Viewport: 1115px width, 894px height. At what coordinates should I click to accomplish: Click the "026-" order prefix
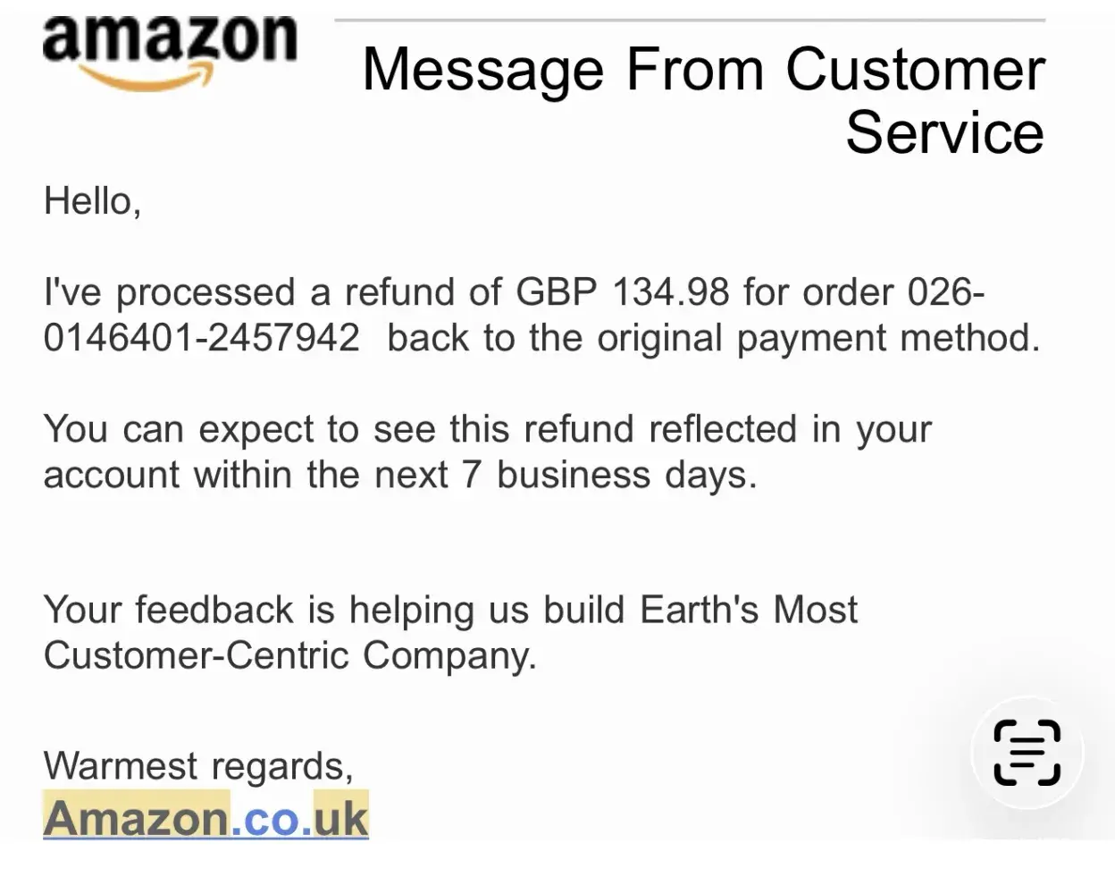945,292
